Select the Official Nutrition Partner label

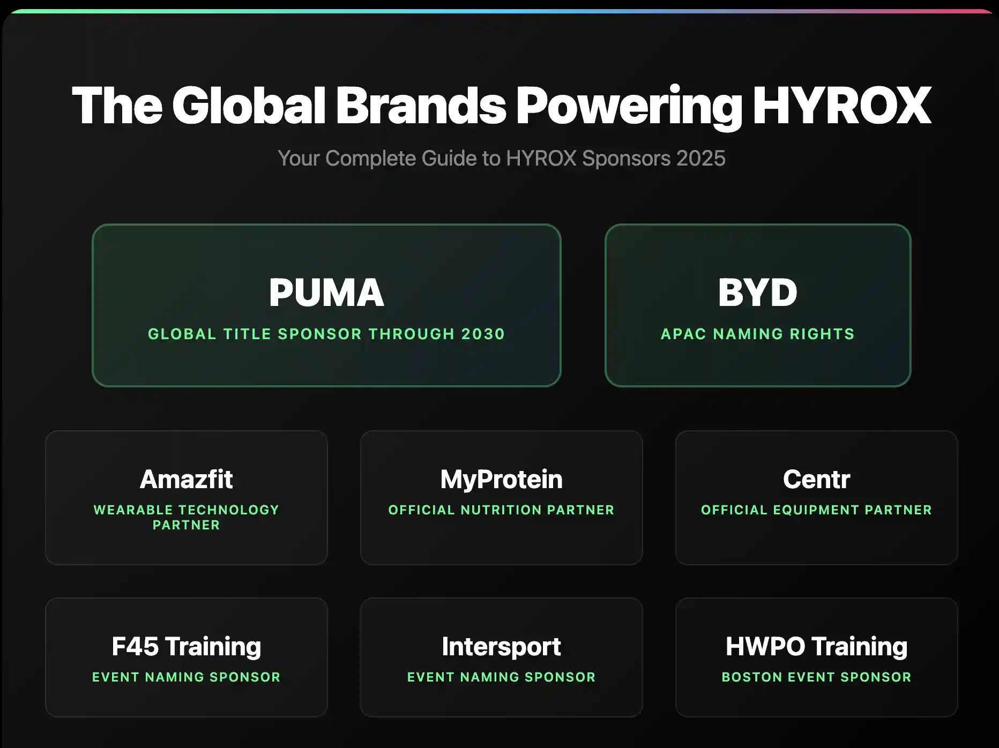[x=501, y=510]
